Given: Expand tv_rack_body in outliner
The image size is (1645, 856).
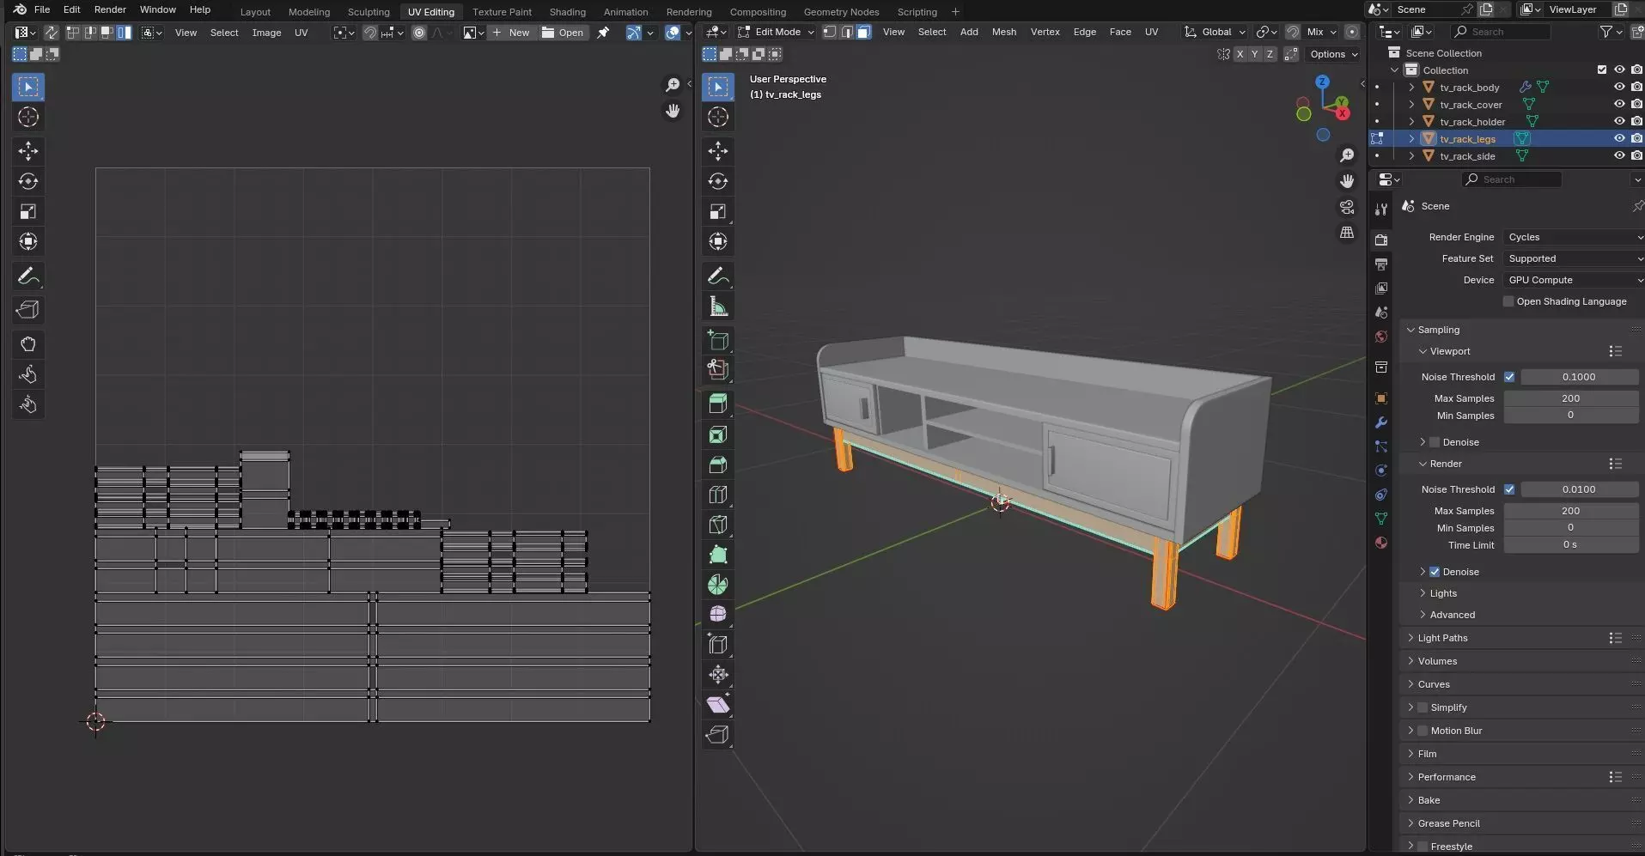Looking at the screenshot, I should 1411,87.
